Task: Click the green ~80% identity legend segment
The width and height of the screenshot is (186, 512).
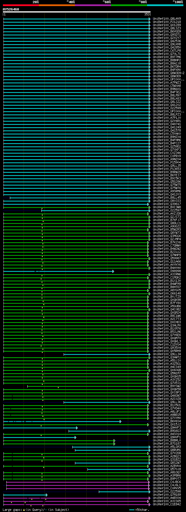Action: point(129,5)
